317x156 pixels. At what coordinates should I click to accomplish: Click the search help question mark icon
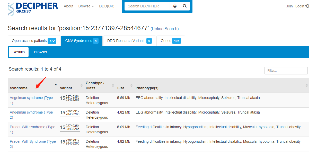(175, 6)
